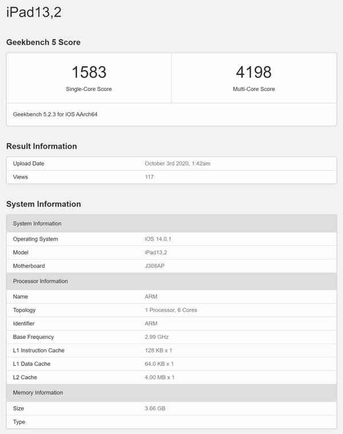Select the Model row label

click(21, 252)
